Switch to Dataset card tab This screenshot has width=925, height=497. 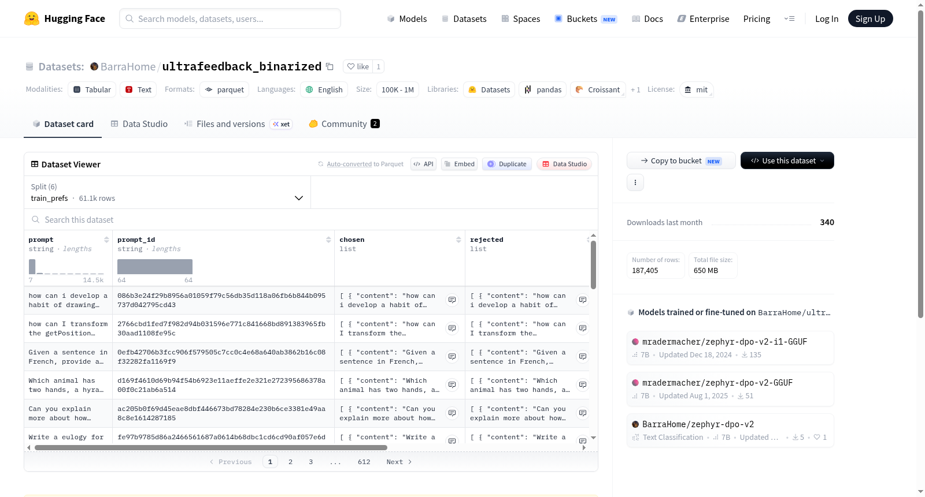62,124
